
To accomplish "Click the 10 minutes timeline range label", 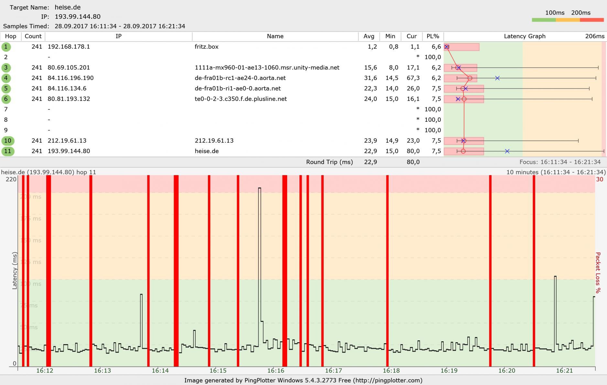I will (556, 172).
